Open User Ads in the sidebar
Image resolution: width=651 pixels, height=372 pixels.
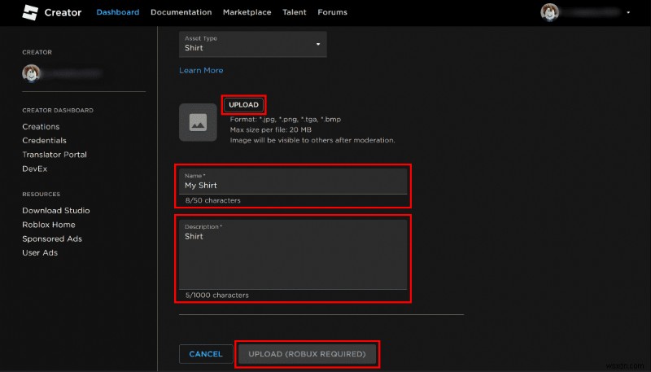pyautogui.click(x=40, y=252)
